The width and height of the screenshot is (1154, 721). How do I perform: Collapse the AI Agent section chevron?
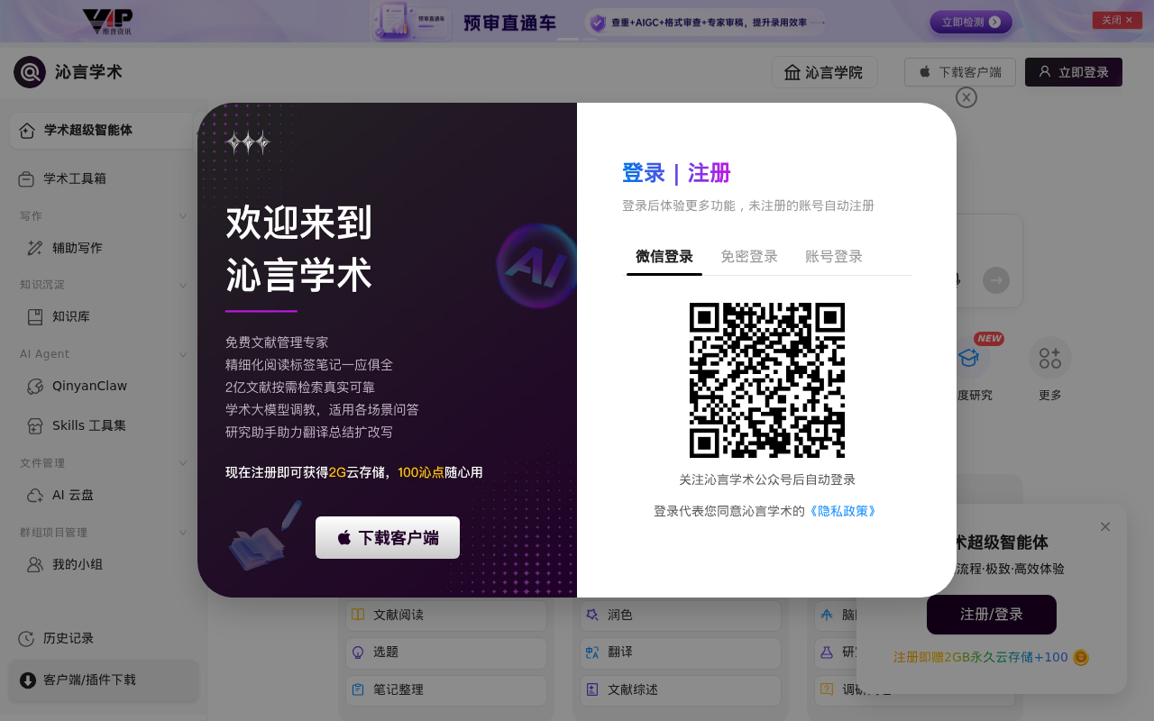click(183, 354)
